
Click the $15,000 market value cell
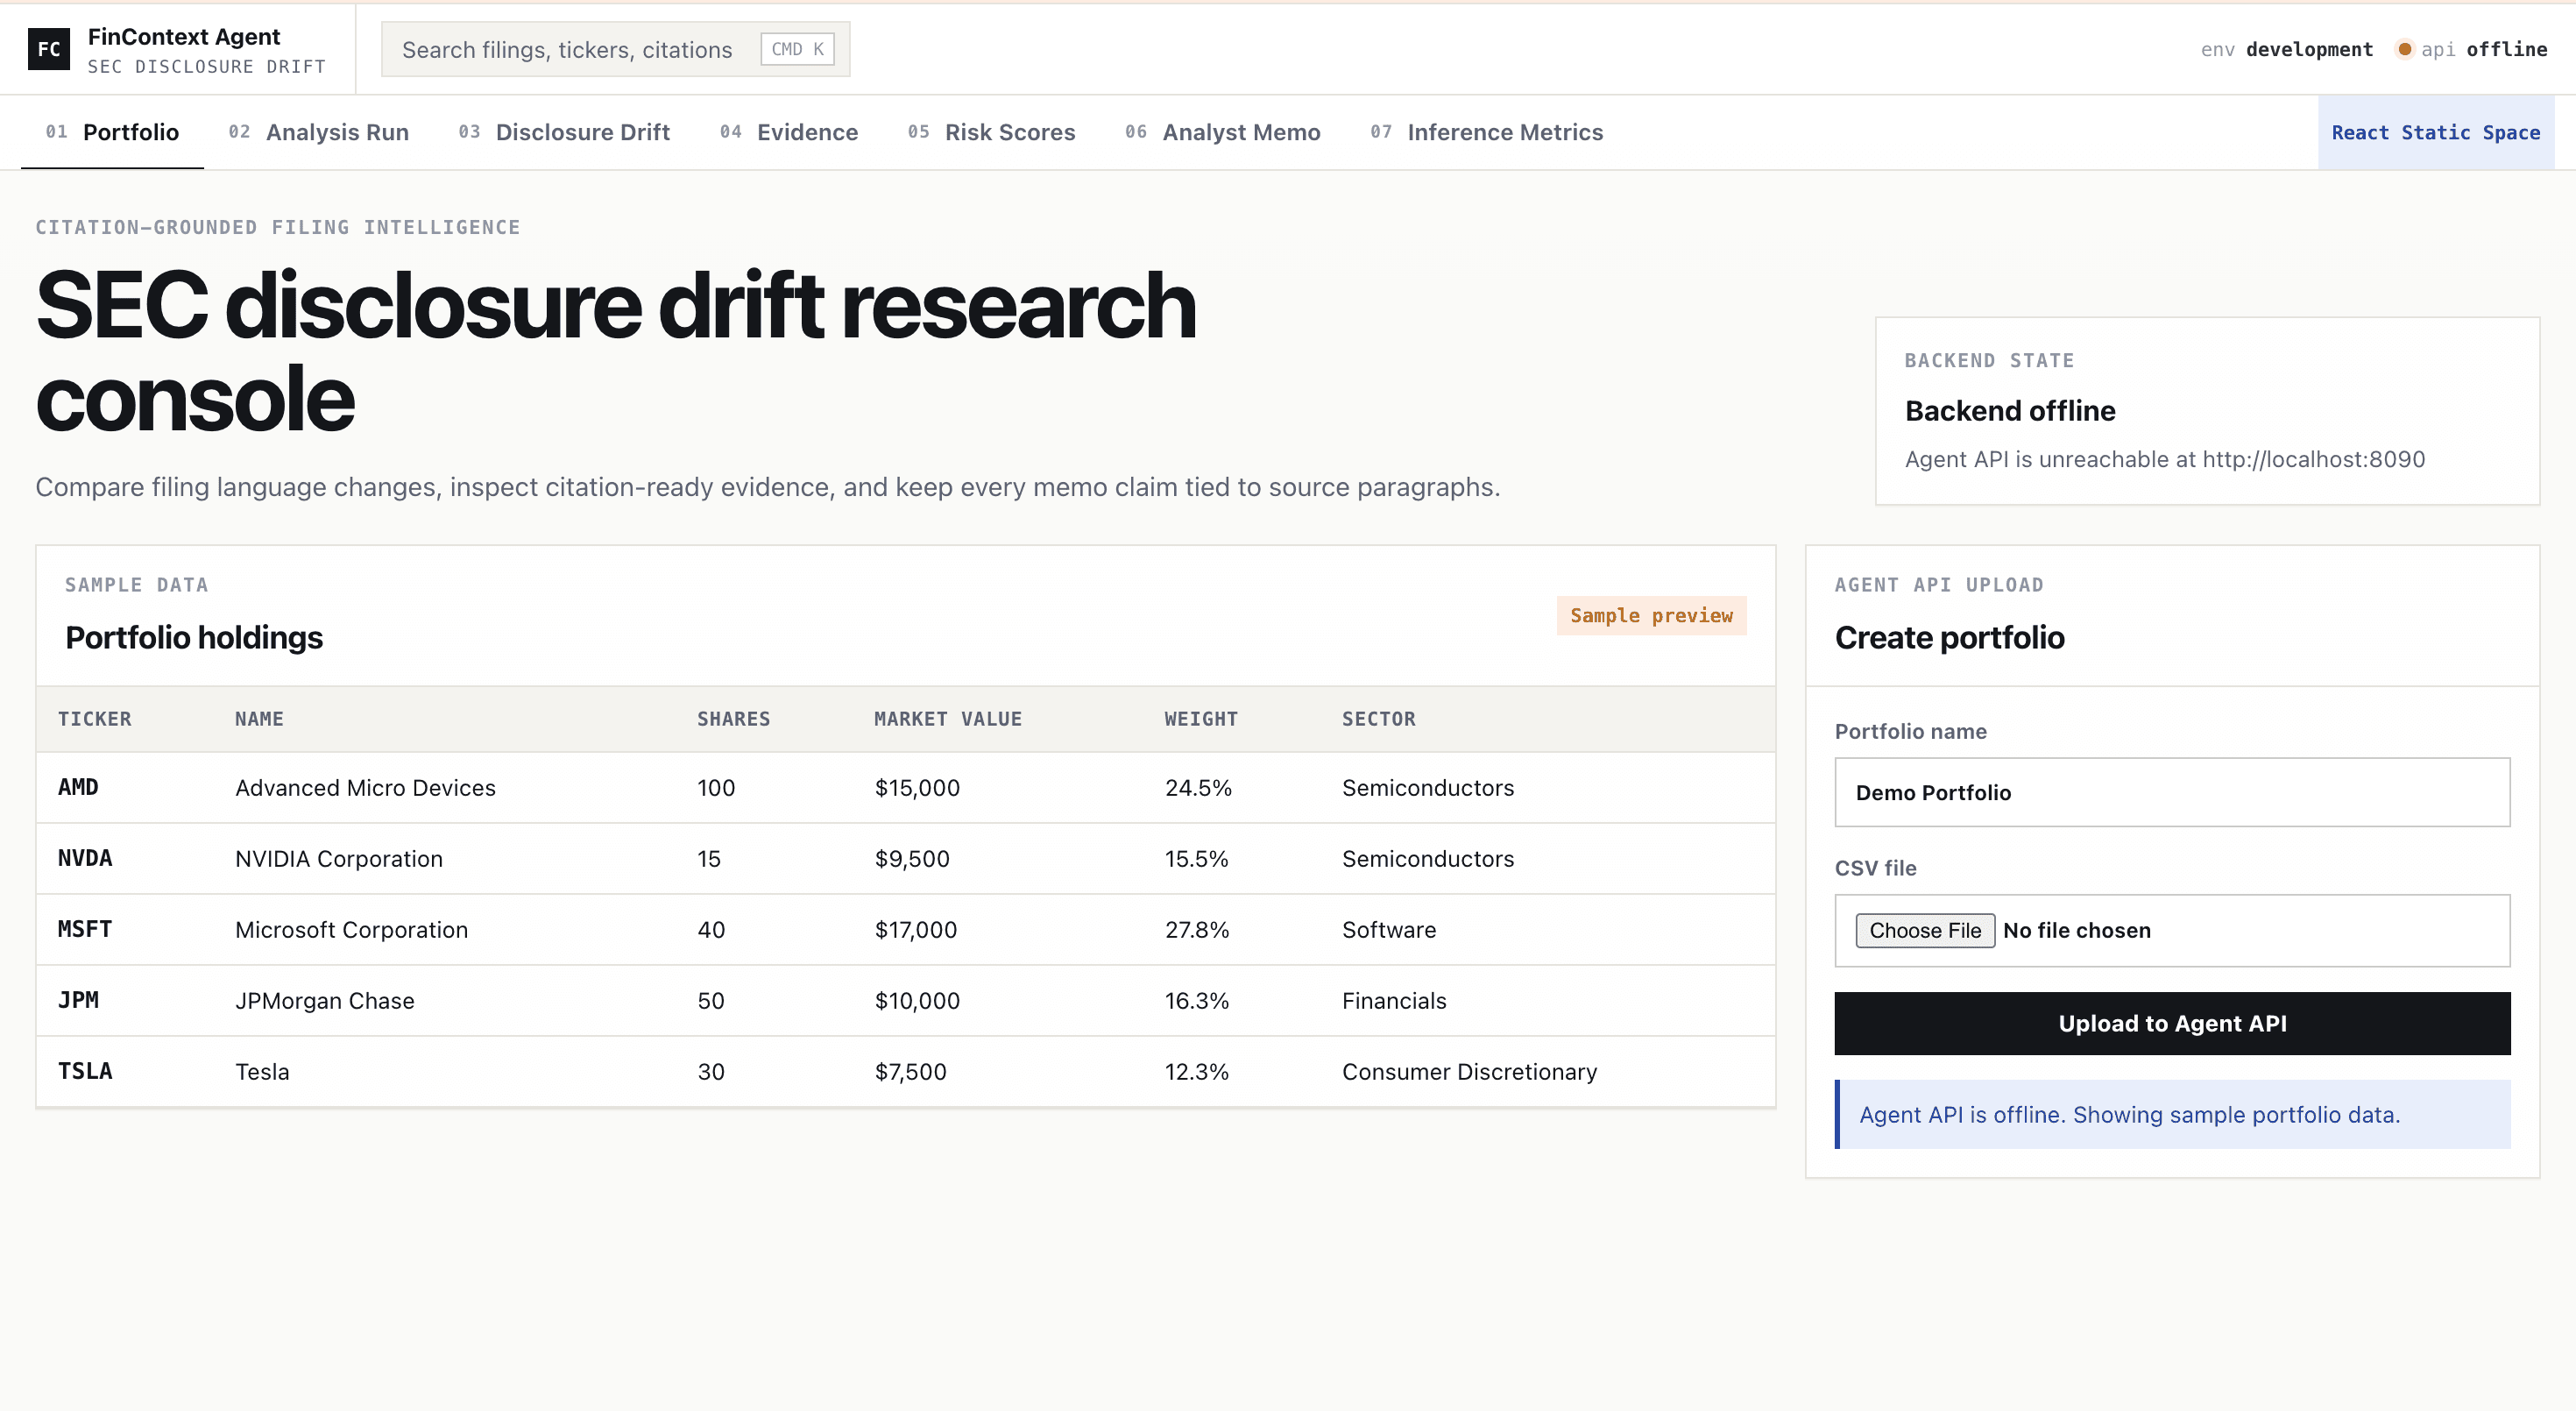[917, 787]
